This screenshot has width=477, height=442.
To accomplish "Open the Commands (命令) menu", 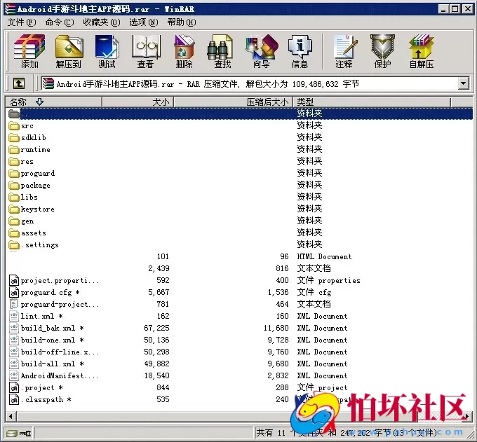I will tap(60, 22).
